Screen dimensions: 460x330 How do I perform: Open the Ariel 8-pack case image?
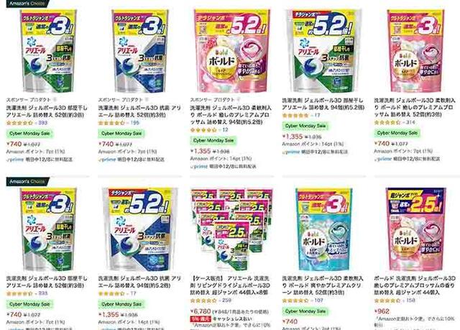coord(231,229)
